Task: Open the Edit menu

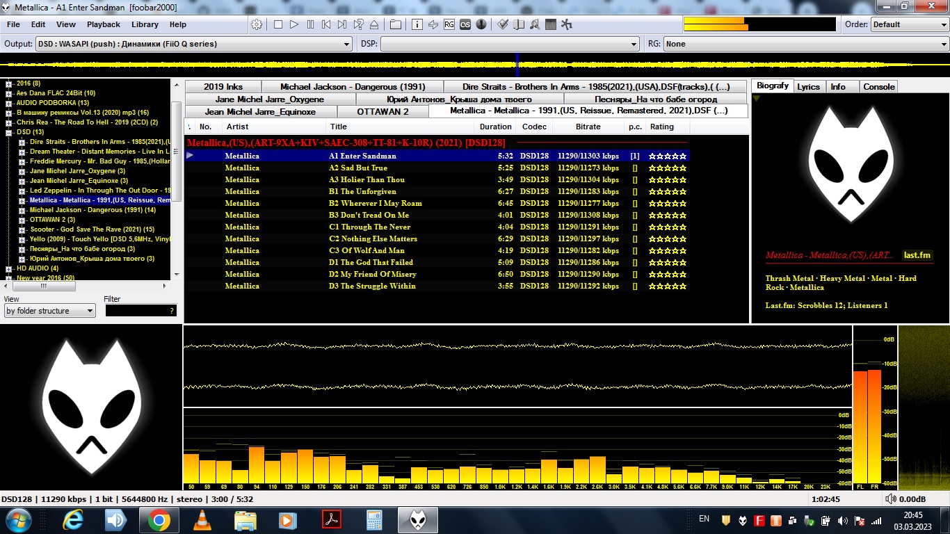Action: pos(38,24)
